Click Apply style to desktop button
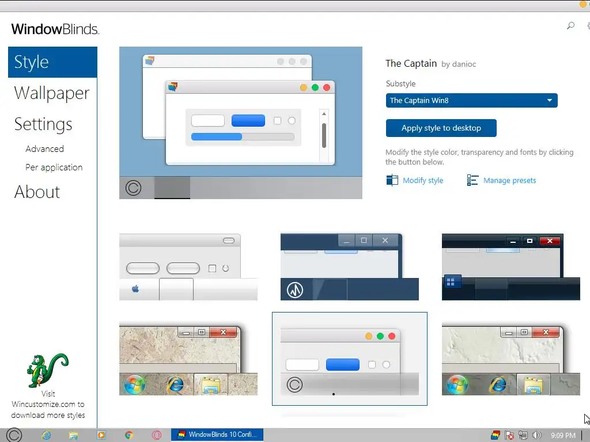This screenshot has height=442, width=590. tap(441, 128)
